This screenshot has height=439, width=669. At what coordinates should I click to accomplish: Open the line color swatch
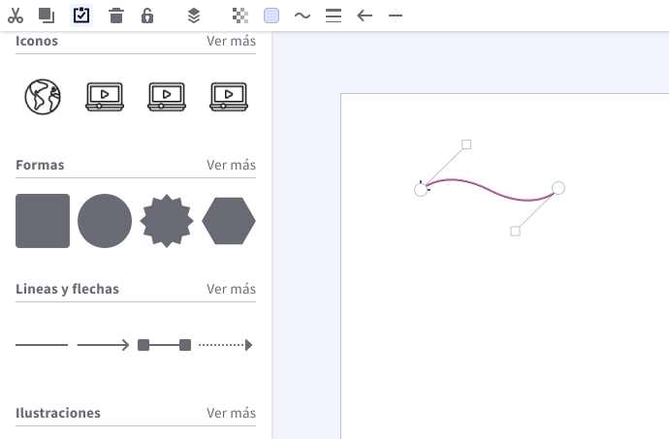coord(271,16)
